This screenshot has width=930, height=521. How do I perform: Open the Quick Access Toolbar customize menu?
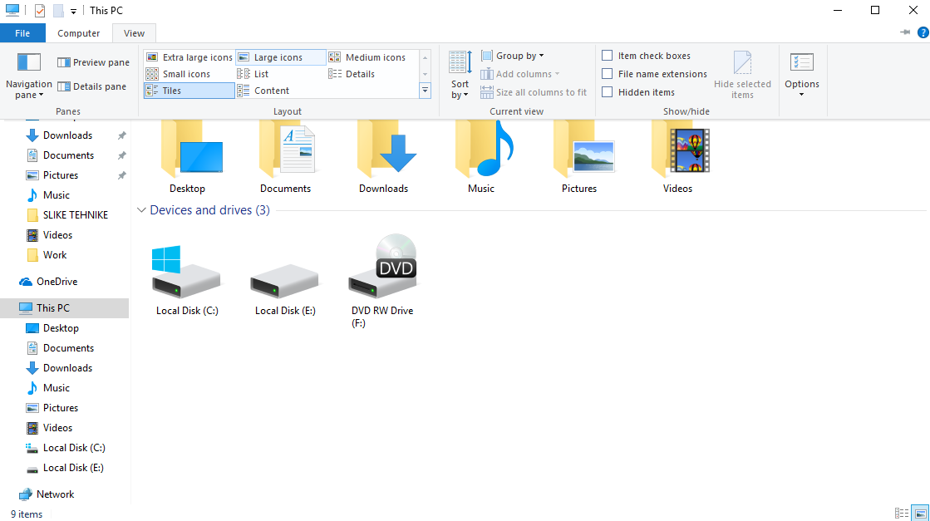pos(73,10)
